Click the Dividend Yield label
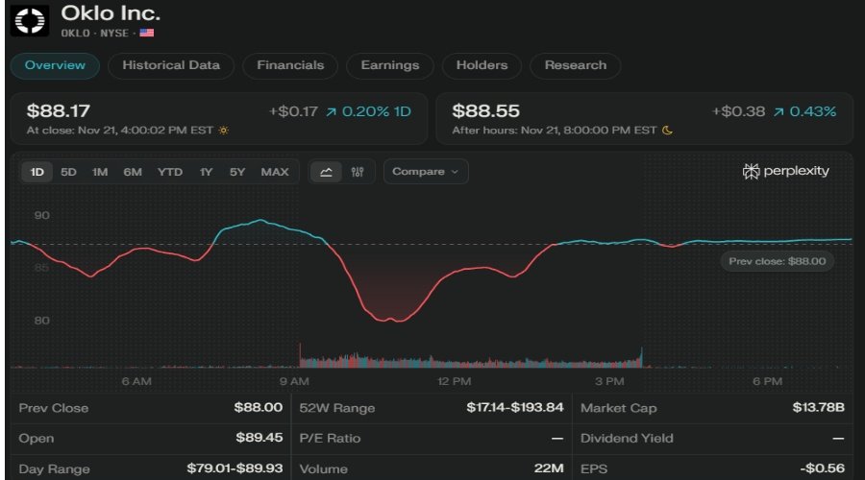Viewport: 865px width, 480px height. [x=627, y=439]
